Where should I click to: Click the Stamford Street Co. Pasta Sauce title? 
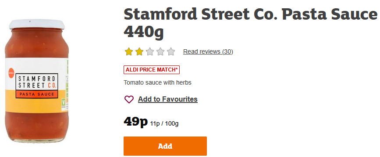click(250, 14)
